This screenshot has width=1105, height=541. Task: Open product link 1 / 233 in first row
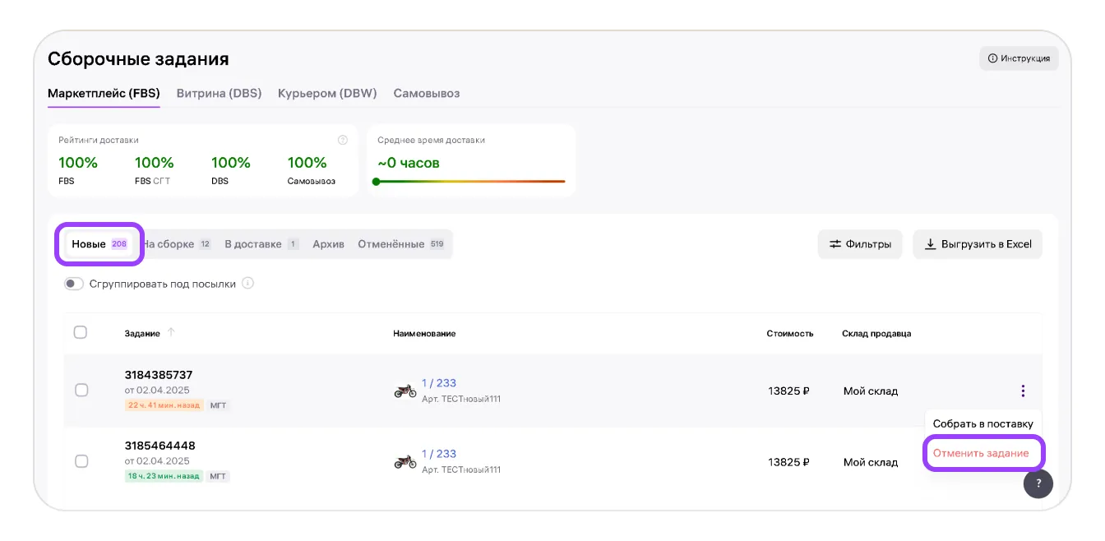coord(438,383)
